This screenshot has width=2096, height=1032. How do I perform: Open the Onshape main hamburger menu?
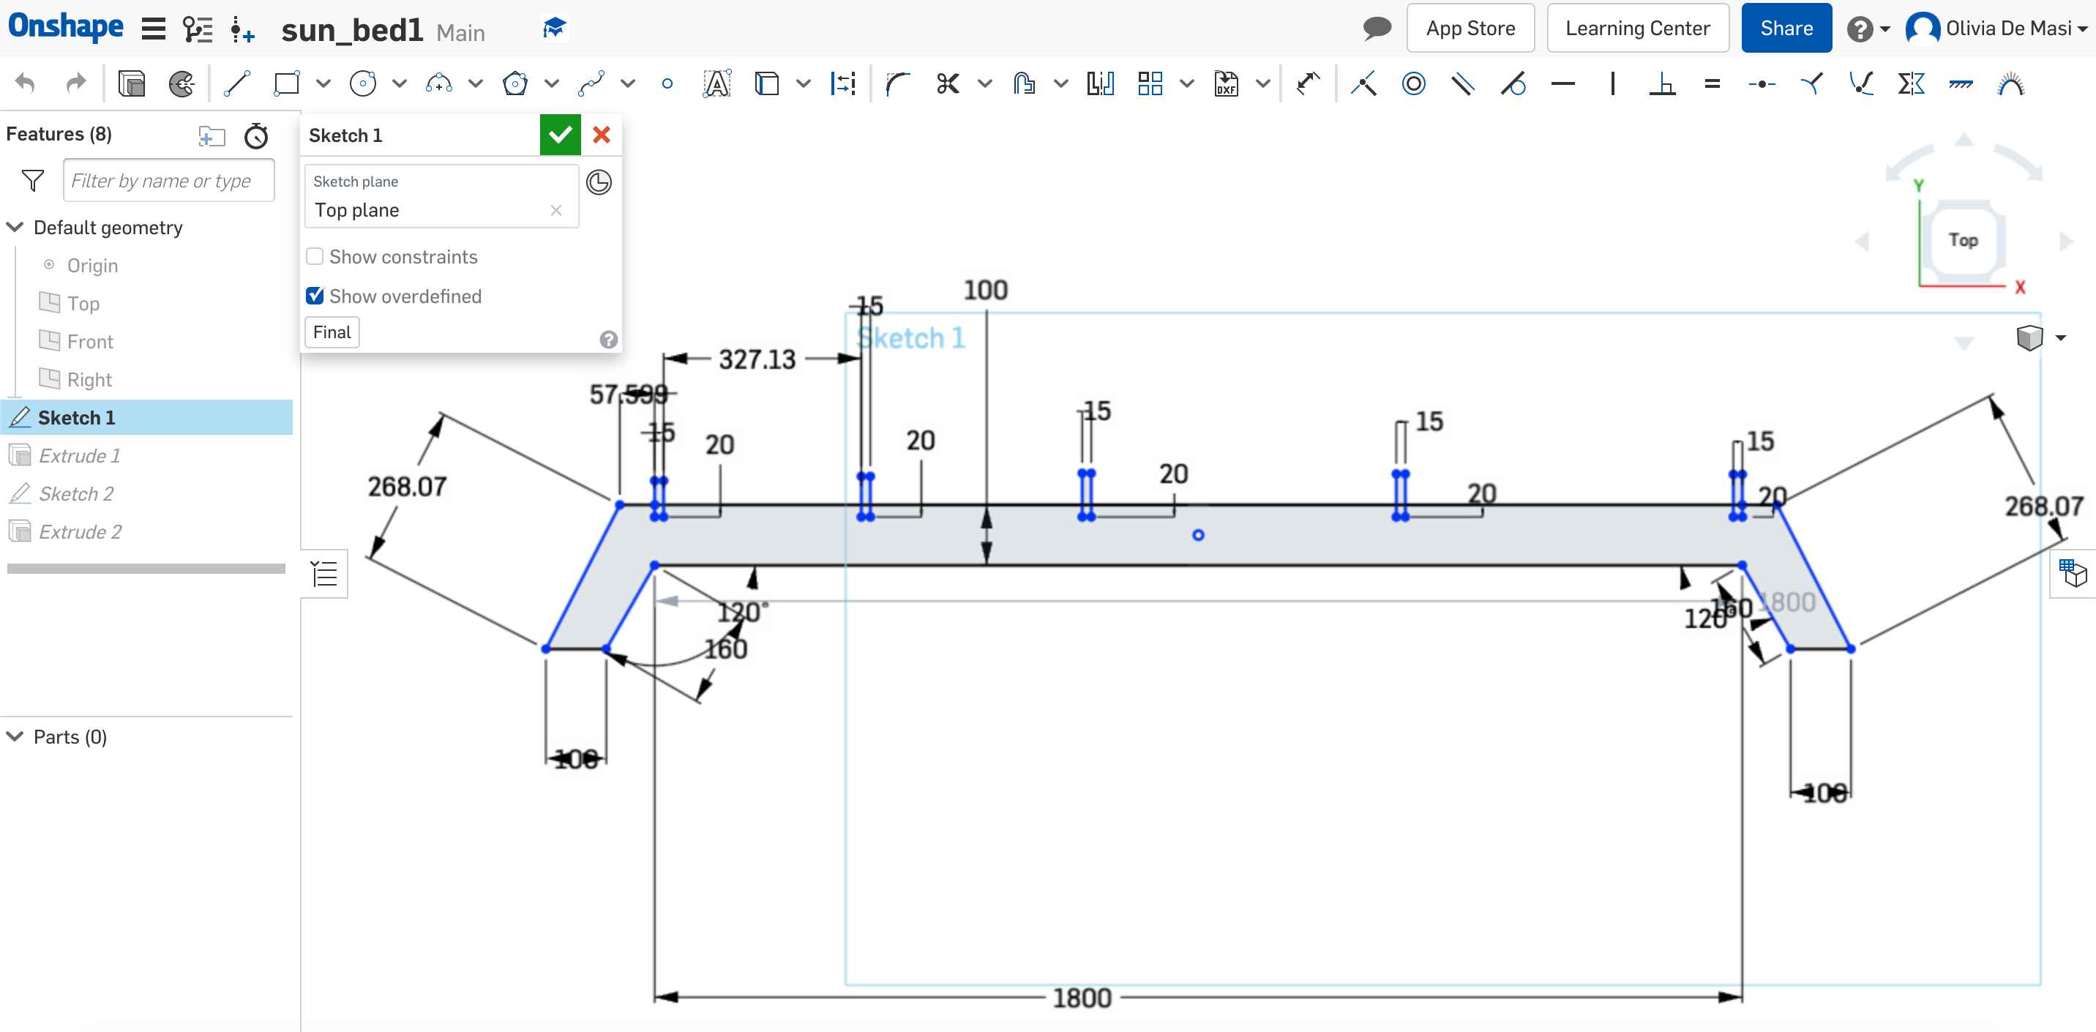click(x=153, y=29)
